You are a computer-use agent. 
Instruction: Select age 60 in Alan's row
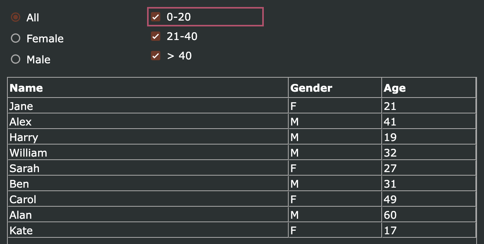point(429,214)
